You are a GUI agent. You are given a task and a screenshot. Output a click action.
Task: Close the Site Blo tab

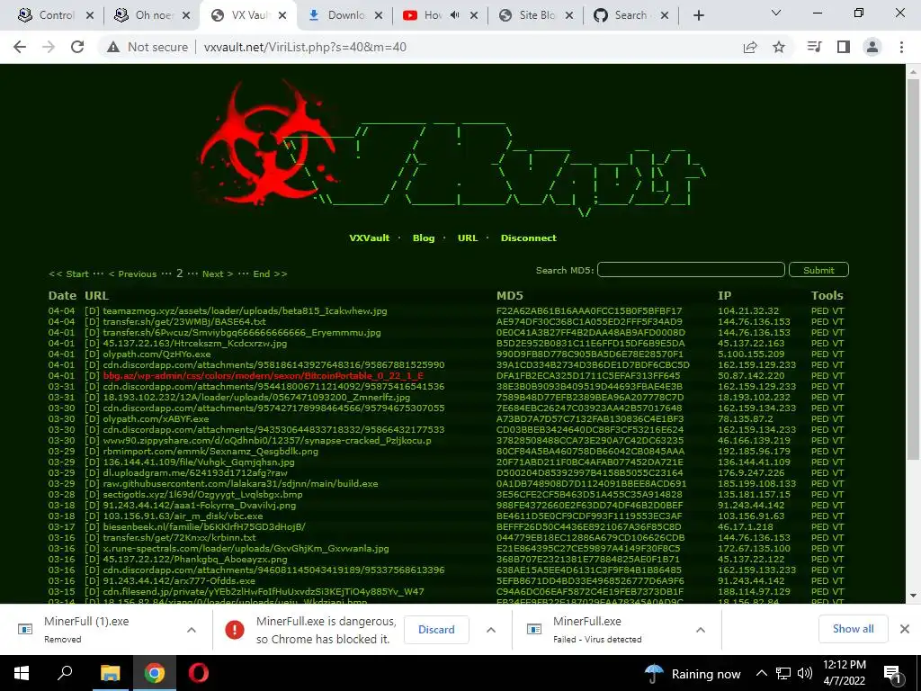568,15
